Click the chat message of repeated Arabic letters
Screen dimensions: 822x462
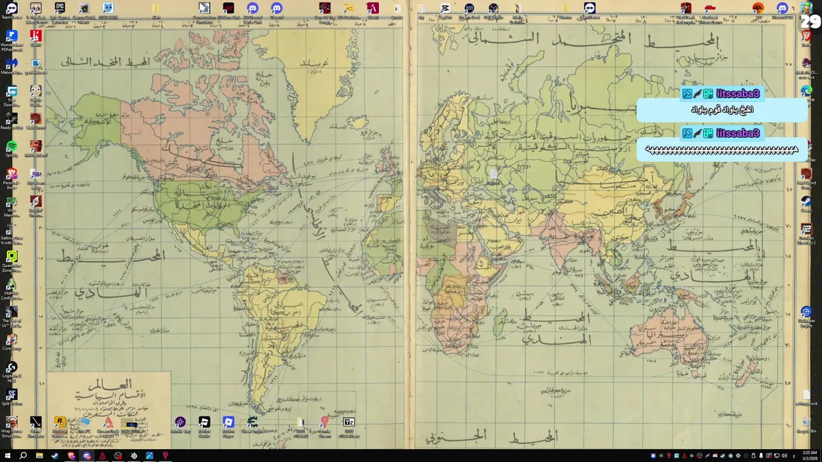(722, 150)
